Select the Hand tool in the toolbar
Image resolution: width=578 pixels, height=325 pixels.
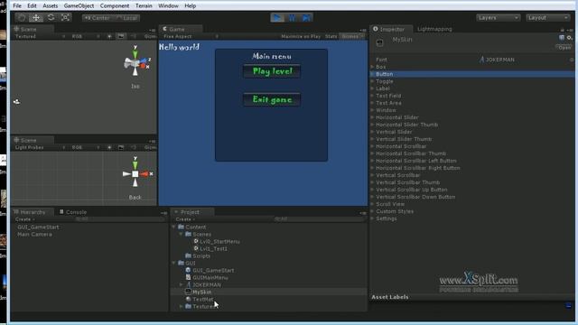coord(22,17)
